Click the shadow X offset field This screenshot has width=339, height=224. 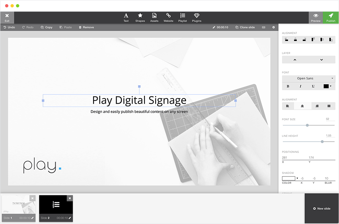click(302, 179)
